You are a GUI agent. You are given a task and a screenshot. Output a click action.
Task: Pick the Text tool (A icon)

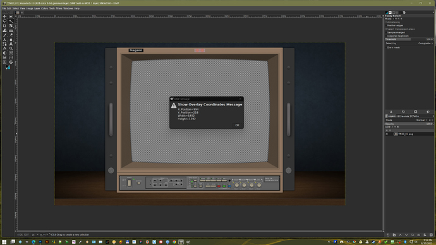11,44
